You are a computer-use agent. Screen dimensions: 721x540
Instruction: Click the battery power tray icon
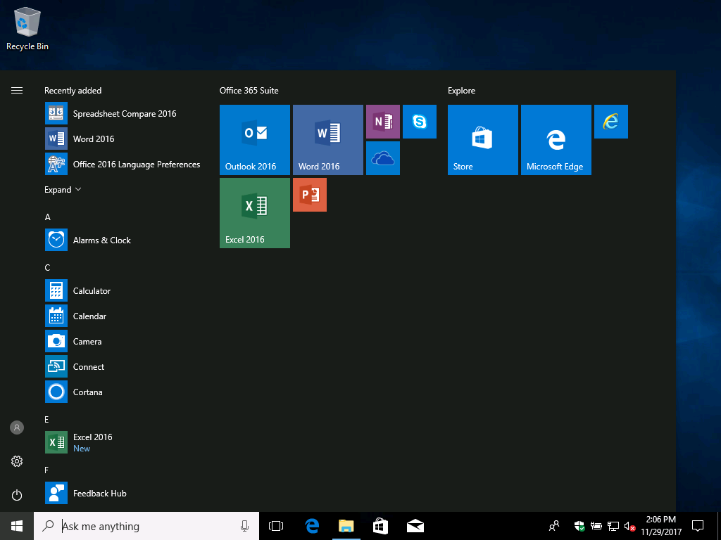click(596, 526)
